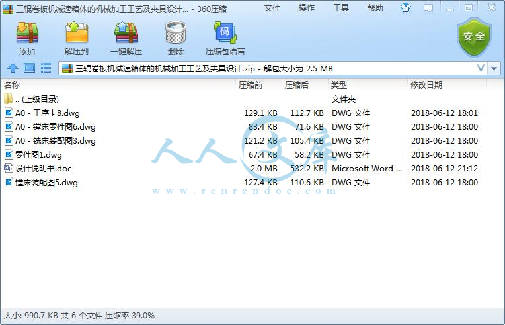Select file 零件图1.dwg
Image resolution: width=505 pixels, height=325 pixels.
click(245, 154)
